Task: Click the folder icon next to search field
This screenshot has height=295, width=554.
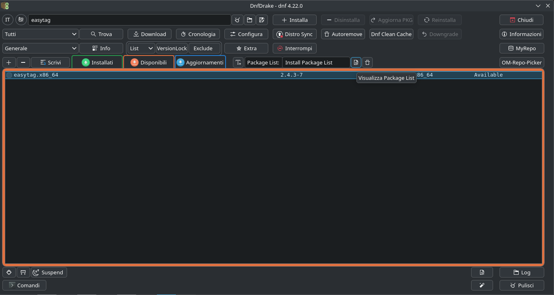Action: [250, 20]
